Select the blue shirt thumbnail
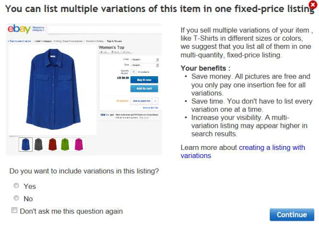The height and width of the screenshot is (227, 319). pos(25,144)
